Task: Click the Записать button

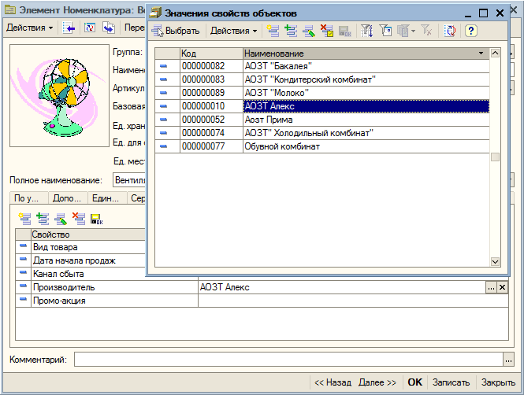Action: [x=451, y=382]
